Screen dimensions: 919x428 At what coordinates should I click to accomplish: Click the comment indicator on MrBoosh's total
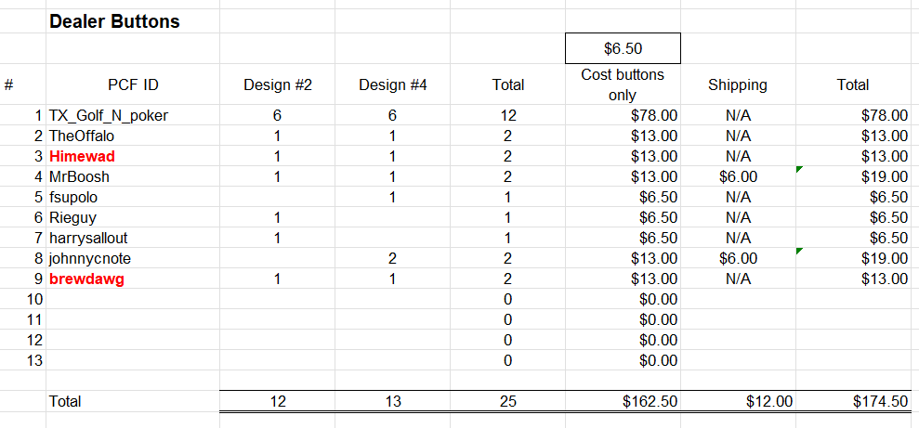799,169
